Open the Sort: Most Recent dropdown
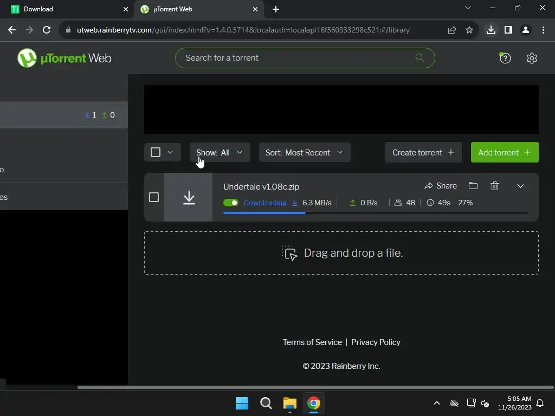The image size is (555, 416). point(305,152)
